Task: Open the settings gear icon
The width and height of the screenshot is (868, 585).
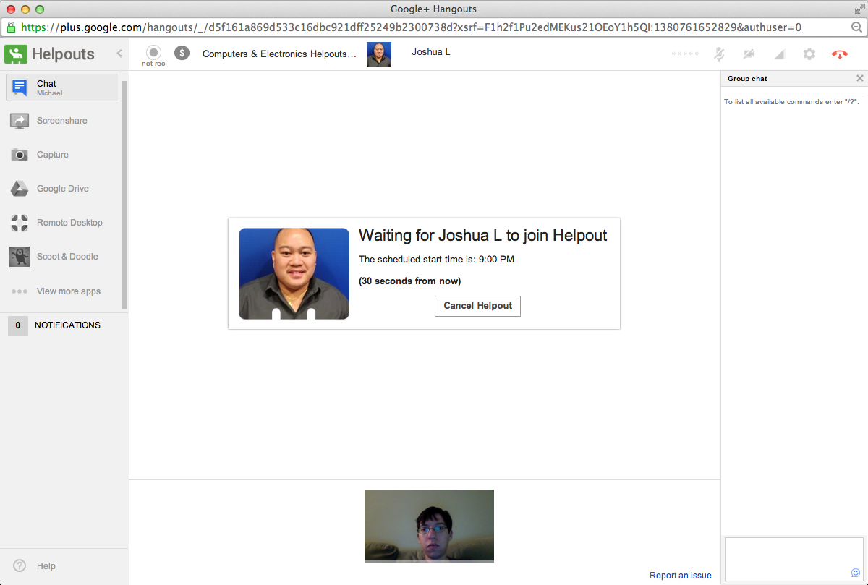Action: tap(809, 54)
